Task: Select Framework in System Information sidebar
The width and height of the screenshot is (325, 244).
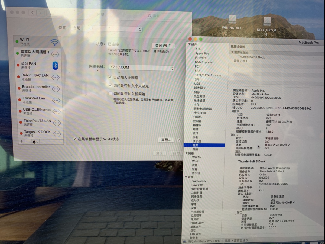Action: (x=199, y=181)
